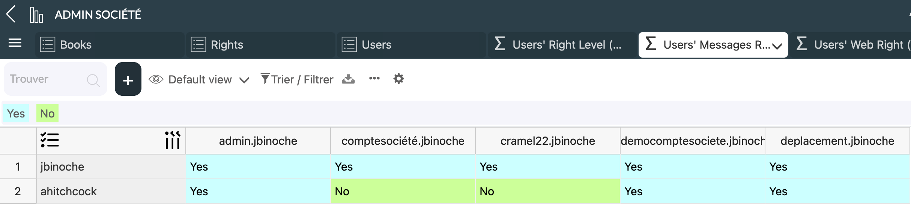The image size is (911, 211).
Task: Click jbinoche's Yes cell under admin.jbinoche
Action: 258,166
